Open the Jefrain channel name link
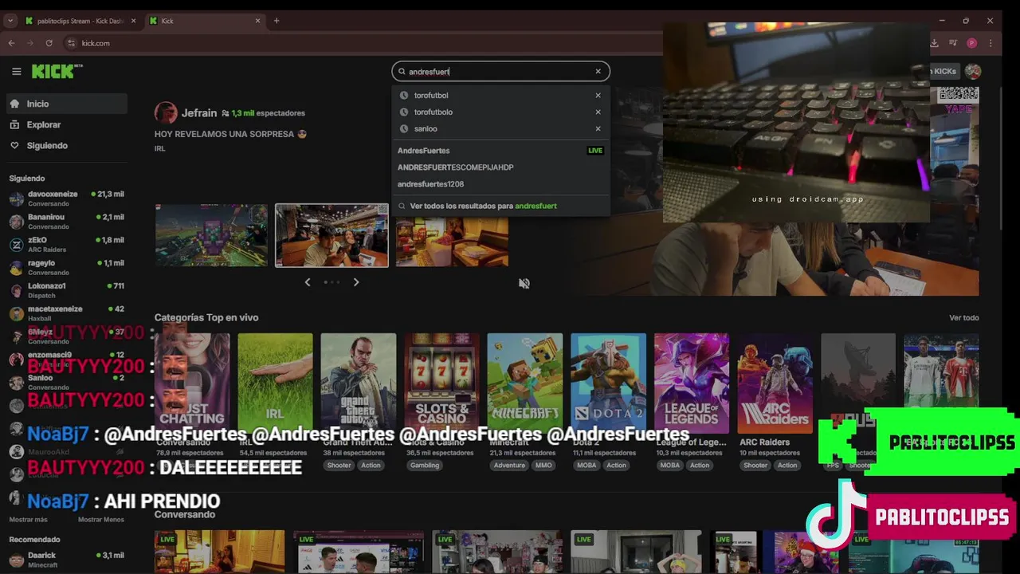Screen dimensions: 1020x574 pos(198,113)
